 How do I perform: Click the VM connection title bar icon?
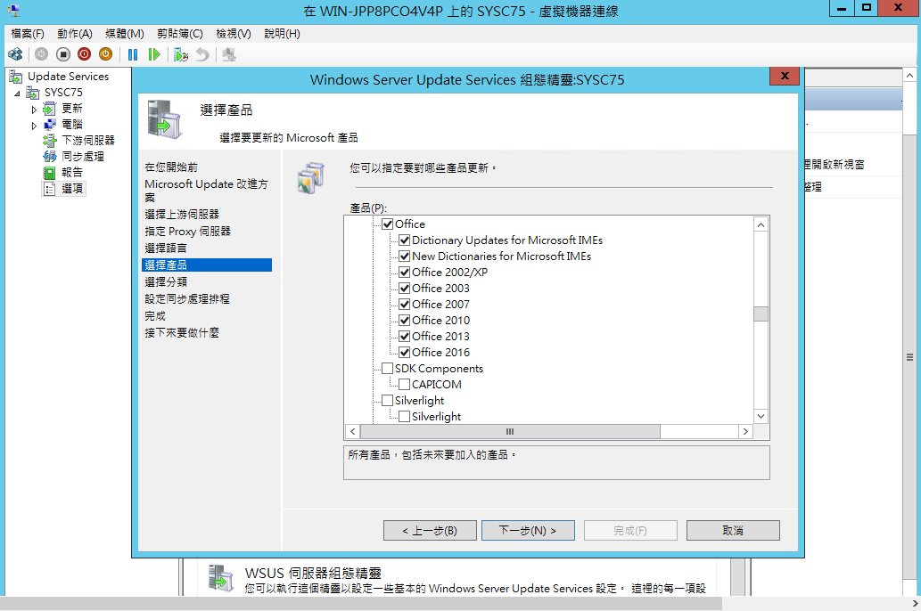(x=14, y=10)
